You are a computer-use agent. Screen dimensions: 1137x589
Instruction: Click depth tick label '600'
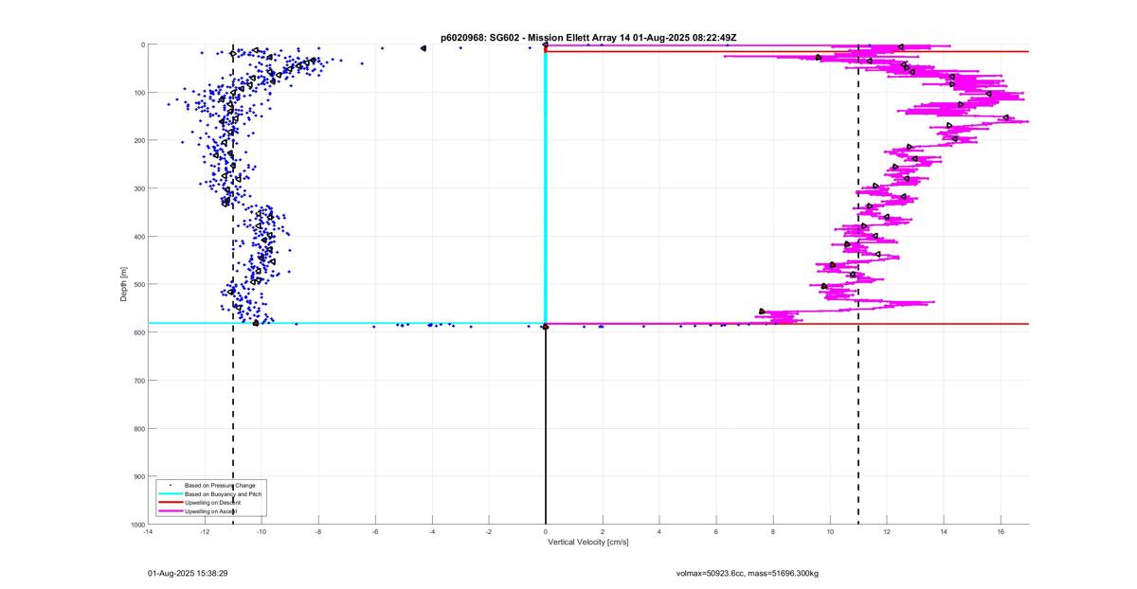tap(138, 332)
